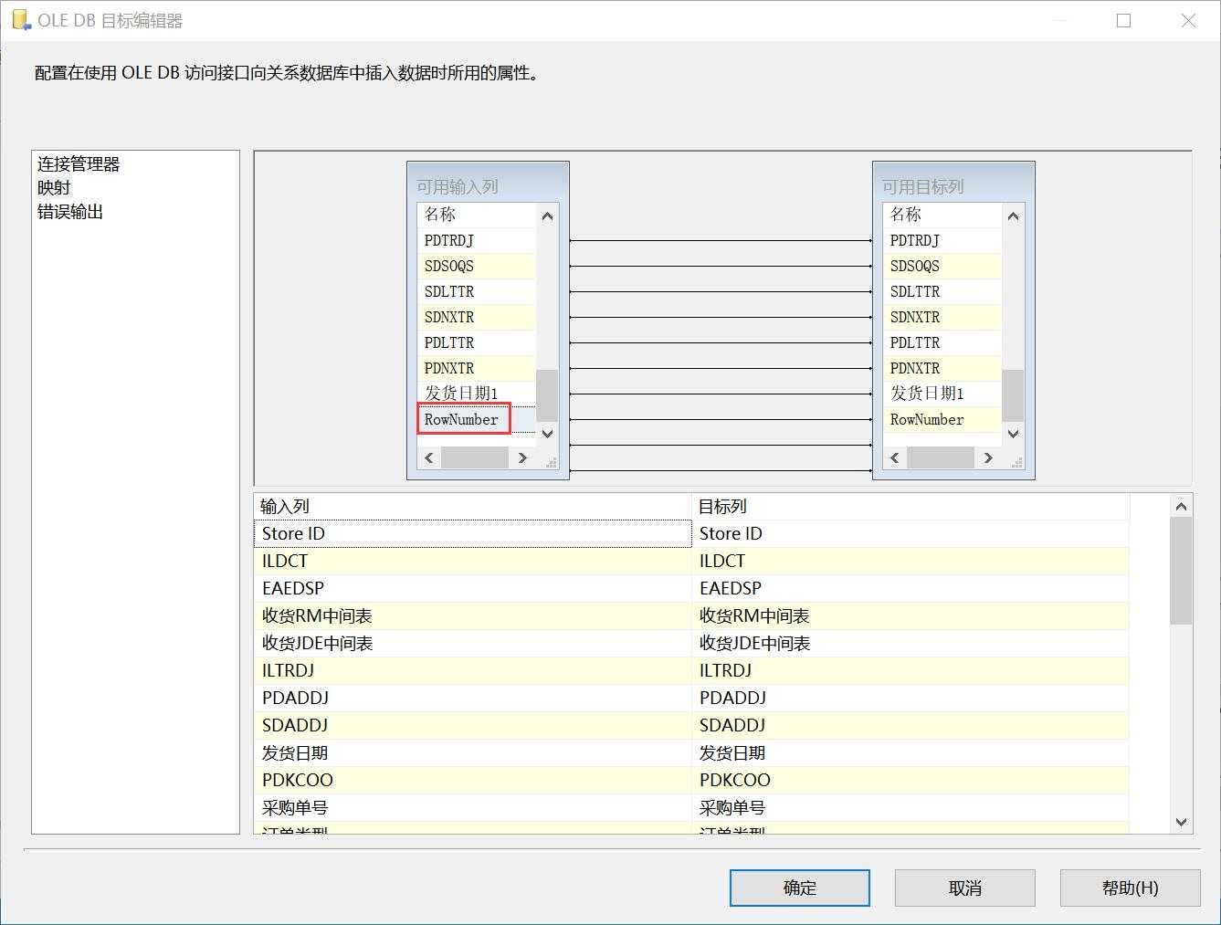Viewport: 1221px width, 925px height.
Task: Select RowNumber in available input columns
Action: (x=476, y=419)
